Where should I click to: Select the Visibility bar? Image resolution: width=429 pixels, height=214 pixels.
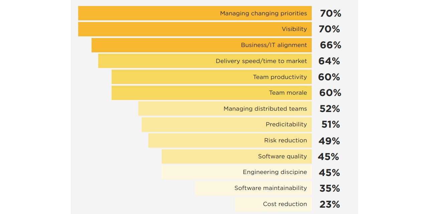[x=195, y=29]
